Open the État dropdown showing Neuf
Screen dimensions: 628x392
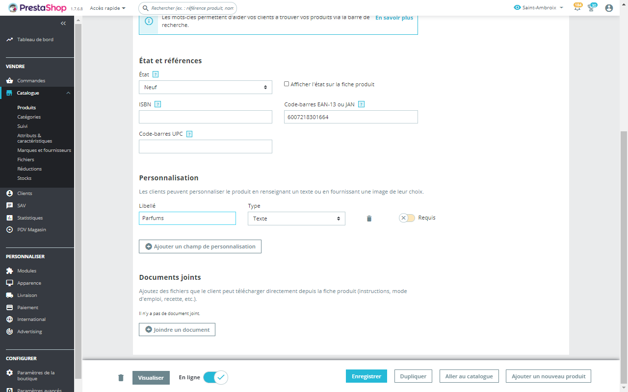[x=206, y=87]
